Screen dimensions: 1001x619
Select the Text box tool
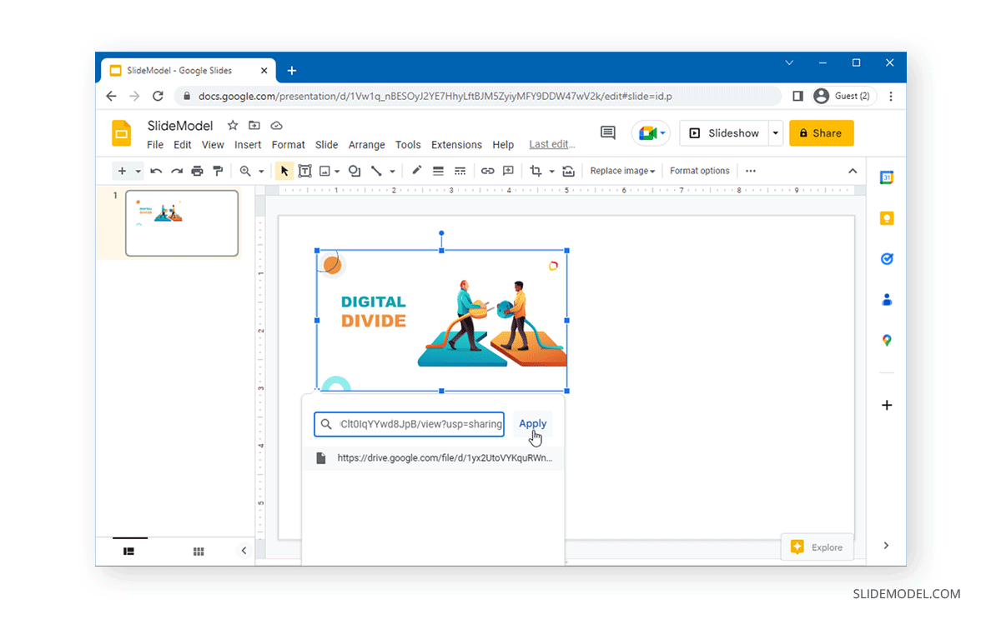coord(304,171)
